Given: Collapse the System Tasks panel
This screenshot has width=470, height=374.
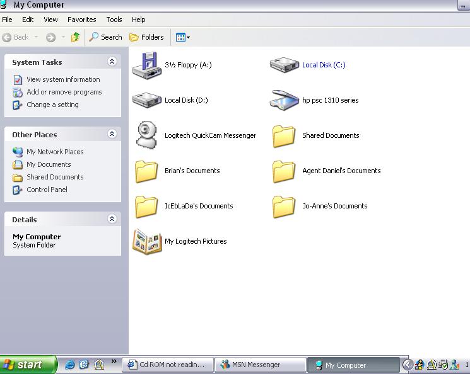Looking at the screenshot, I should (112, 62).
